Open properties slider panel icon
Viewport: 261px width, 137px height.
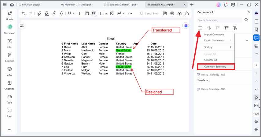[22, 26]
